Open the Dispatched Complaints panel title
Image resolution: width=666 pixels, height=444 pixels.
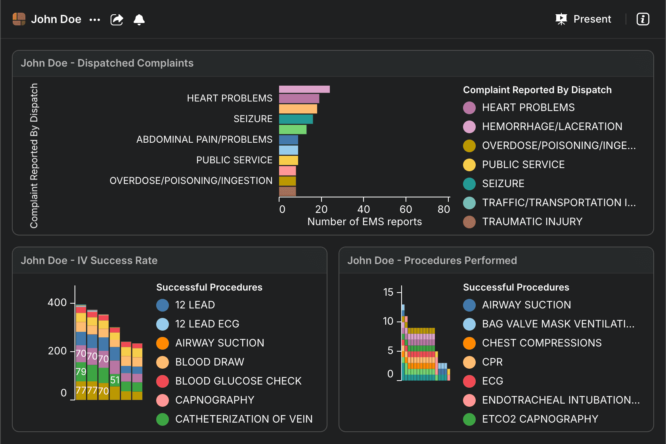click(x=107, y=63)
